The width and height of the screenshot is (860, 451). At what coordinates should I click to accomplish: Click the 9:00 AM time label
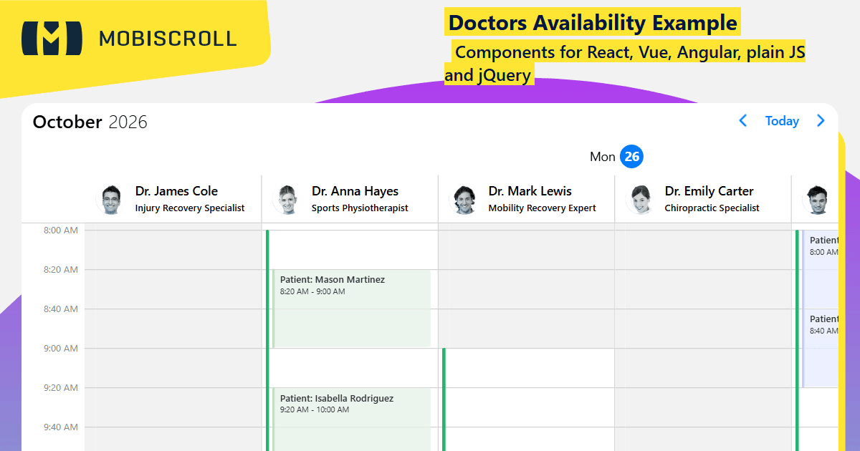click(x=61, y=349)
